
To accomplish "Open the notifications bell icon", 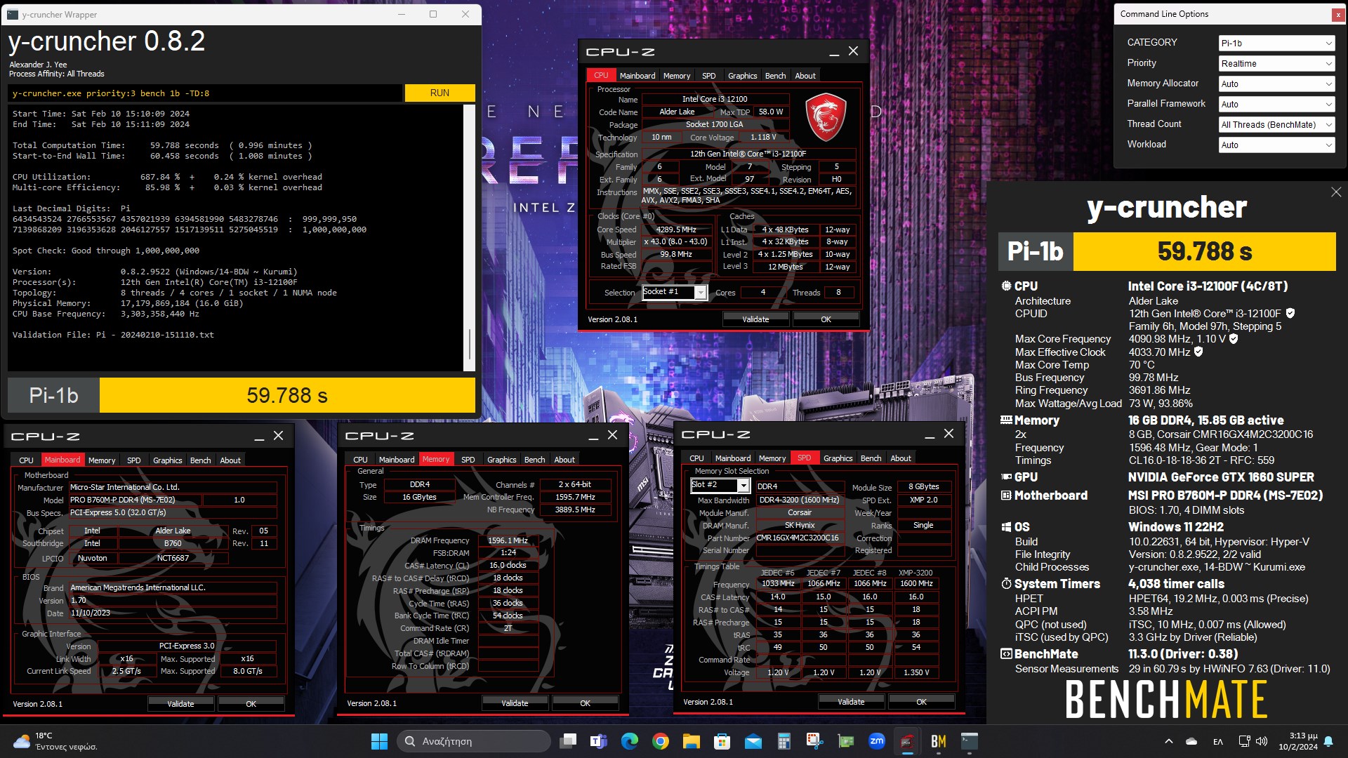I will 1328,741.
